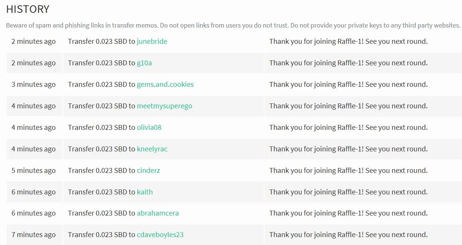Click the 3 minutes ago timestamp

click(34, 85)
